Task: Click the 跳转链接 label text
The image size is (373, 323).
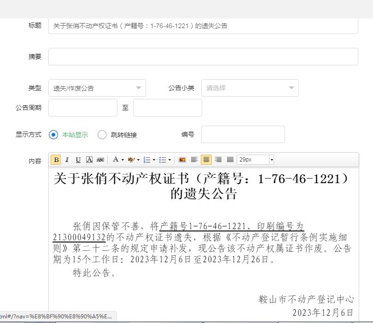Action: coord(124,135)
